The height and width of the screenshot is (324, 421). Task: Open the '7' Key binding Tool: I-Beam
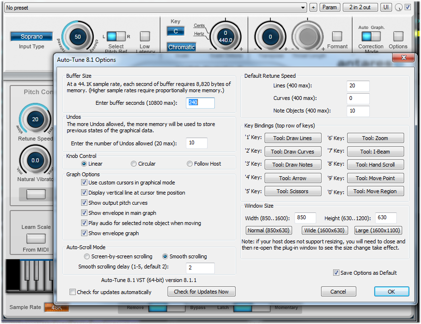point(375,152)
